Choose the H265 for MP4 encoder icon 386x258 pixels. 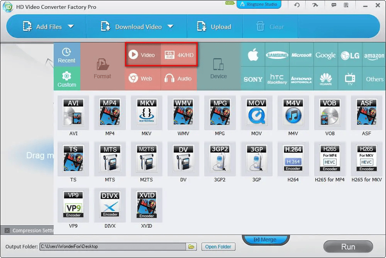[330, 159]
